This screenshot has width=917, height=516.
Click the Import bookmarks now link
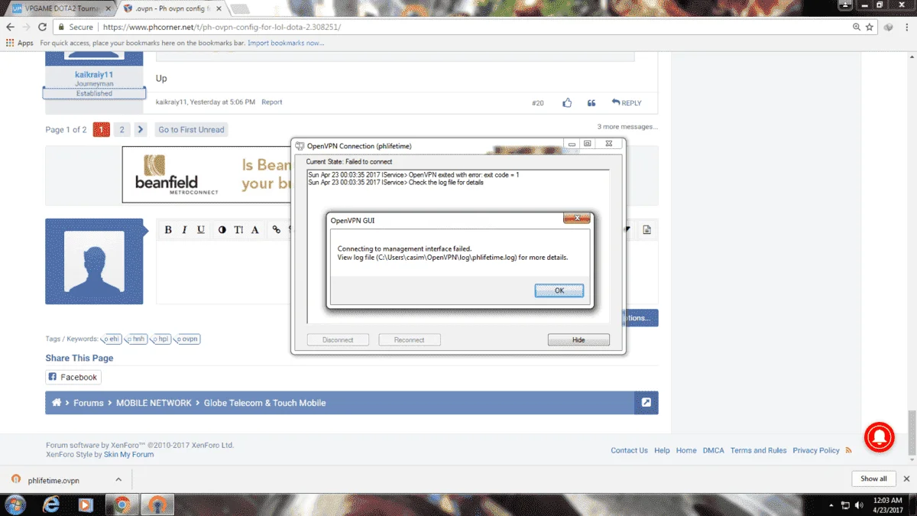[x=286, y=43]
